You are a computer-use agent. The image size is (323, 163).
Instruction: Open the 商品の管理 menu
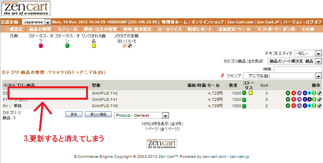40,29
